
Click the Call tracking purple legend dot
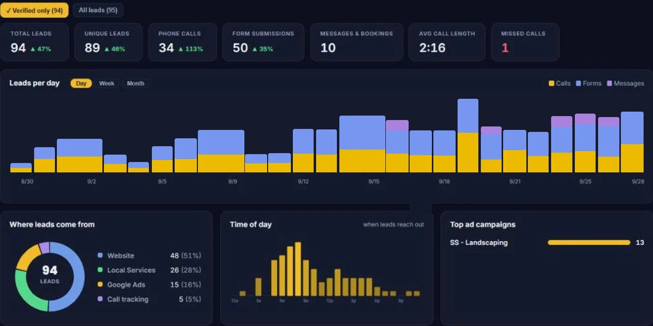100,299
